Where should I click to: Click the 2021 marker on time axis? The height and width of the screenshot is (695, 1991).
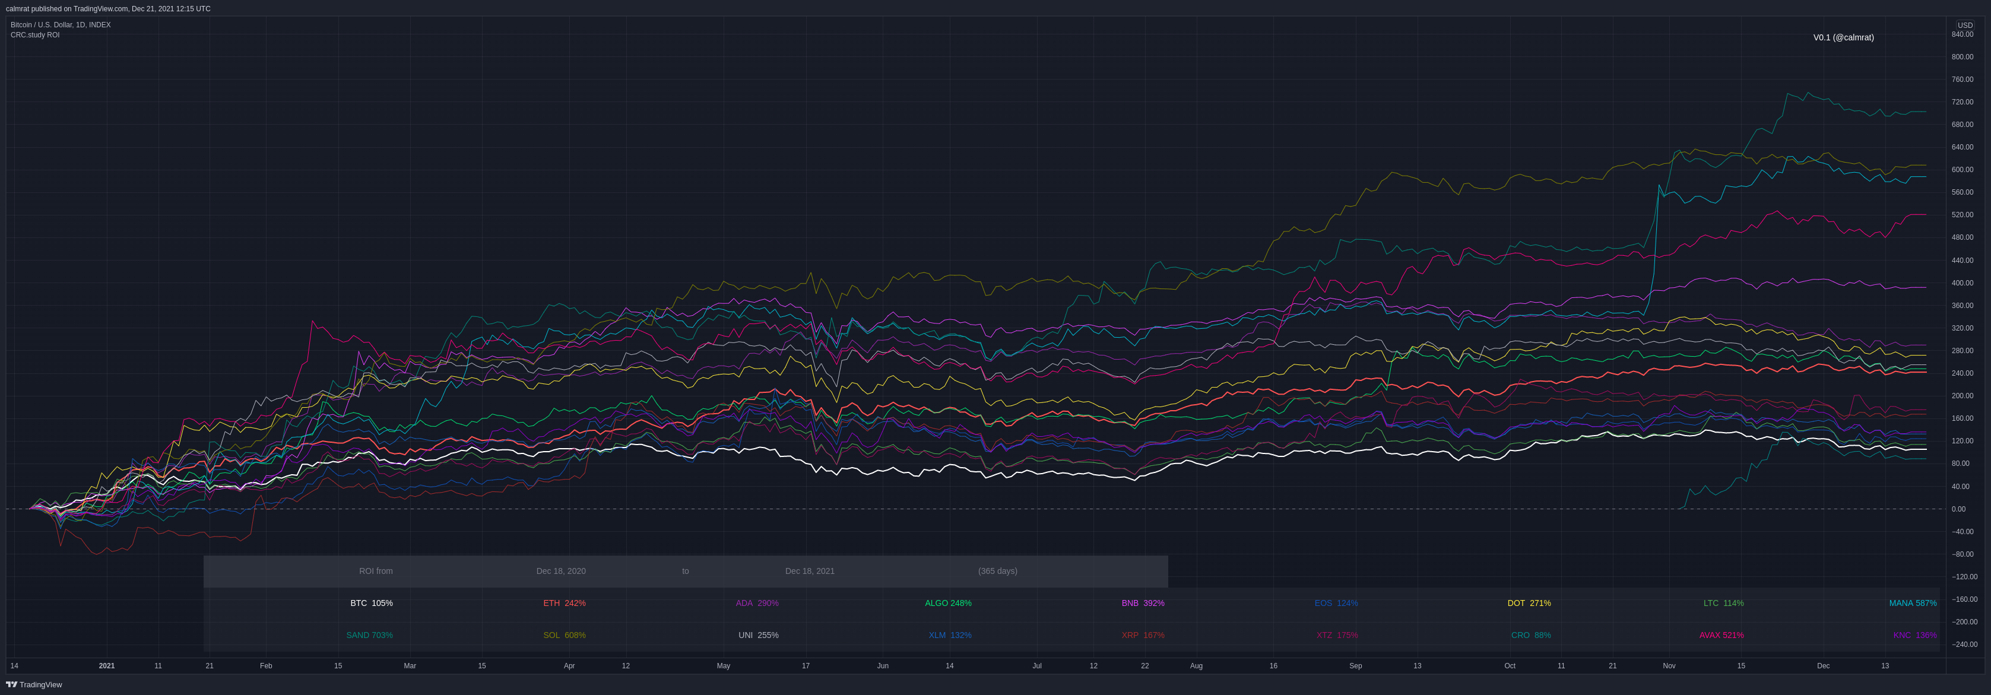[x=107, y=666]
